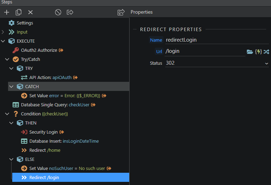Add a new step with plus icon
This screenshot has width=271, height=185.
pyautogui.click(x=7, y=12)
